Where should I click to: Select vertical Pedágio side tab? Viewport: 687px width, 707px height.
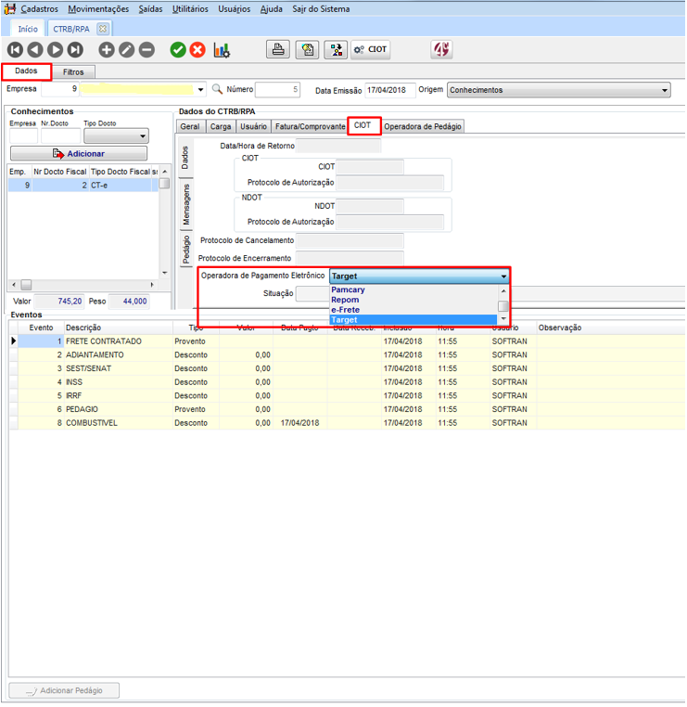pyautogui.click(x=185, y=250)
